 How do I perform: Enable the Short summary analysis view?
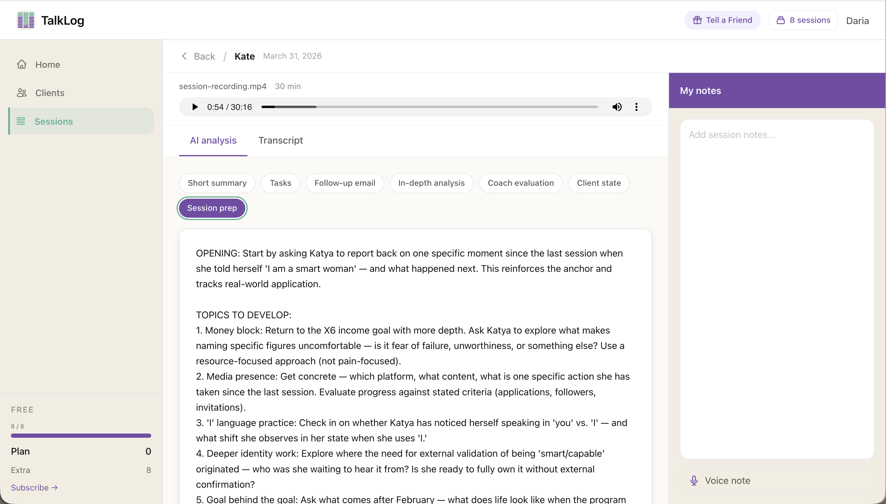pos(217,183)
